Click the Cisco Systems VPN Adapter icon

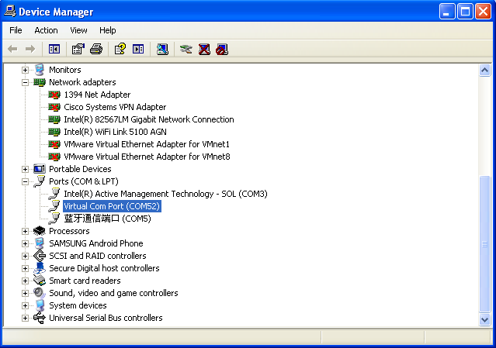pyautogui.click(x=54, y=107)
